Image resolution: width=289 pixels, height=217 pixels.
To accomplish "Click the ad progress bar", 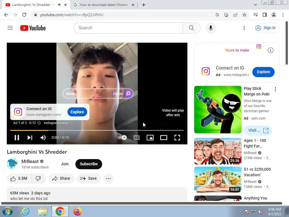I will tap(97, 130).
